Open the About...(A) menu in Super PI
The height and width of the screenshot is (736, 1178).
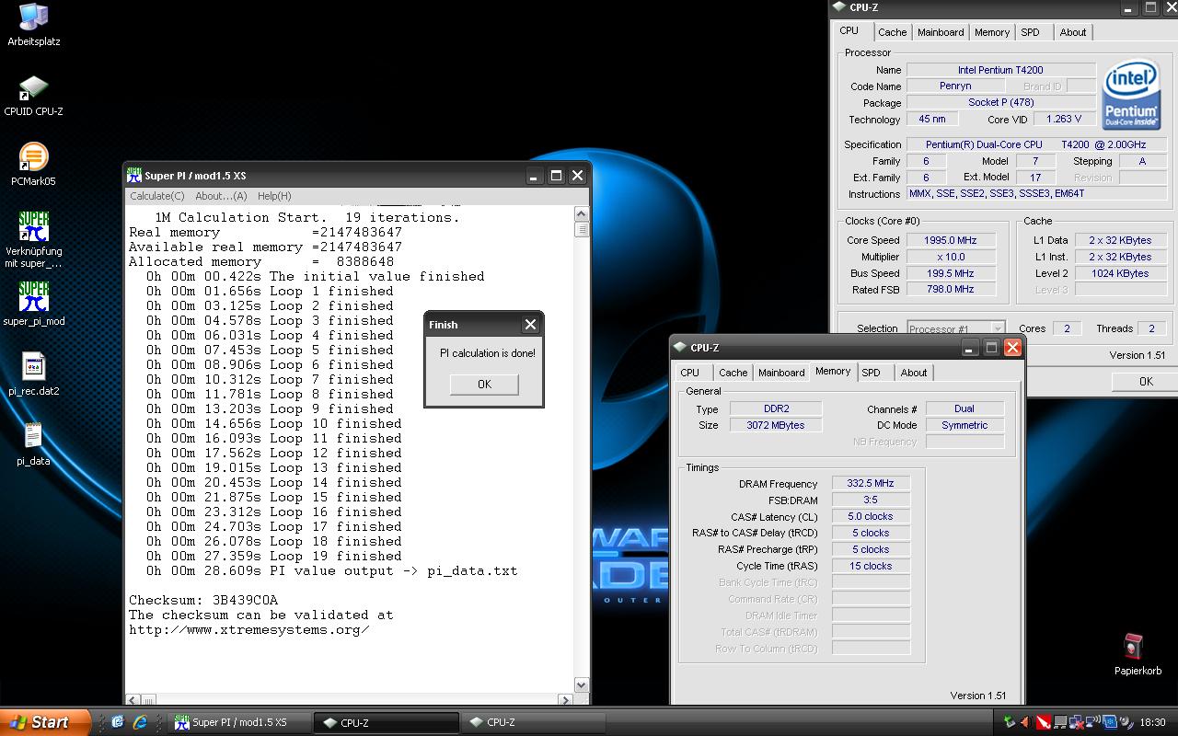[x=221, y=196]
